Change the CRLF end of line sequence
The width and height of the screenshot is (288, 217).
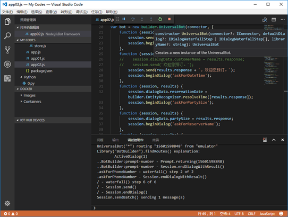pyautogui.click(x=251, y=214)
